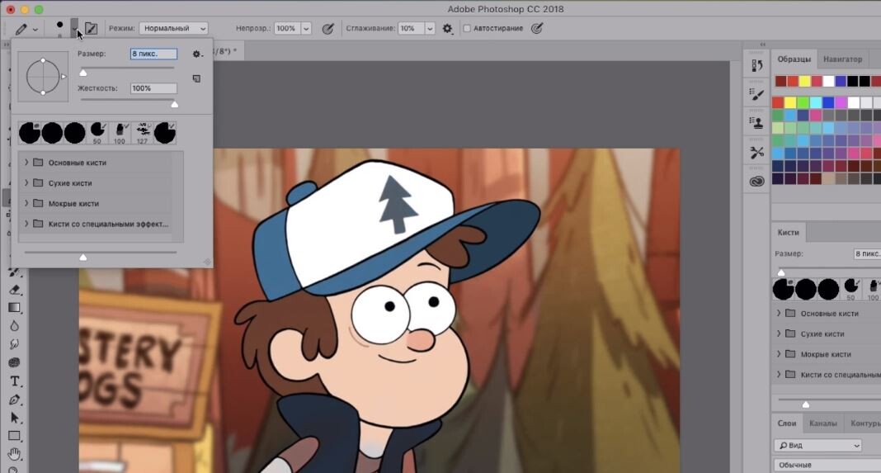This screenshot has height=473, width=881.
Task: Open Обычные blend mode dropdown in Слои
Action: coord(827,465)
